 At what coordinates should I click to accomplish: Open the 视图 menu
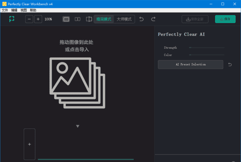pos(23,10)
